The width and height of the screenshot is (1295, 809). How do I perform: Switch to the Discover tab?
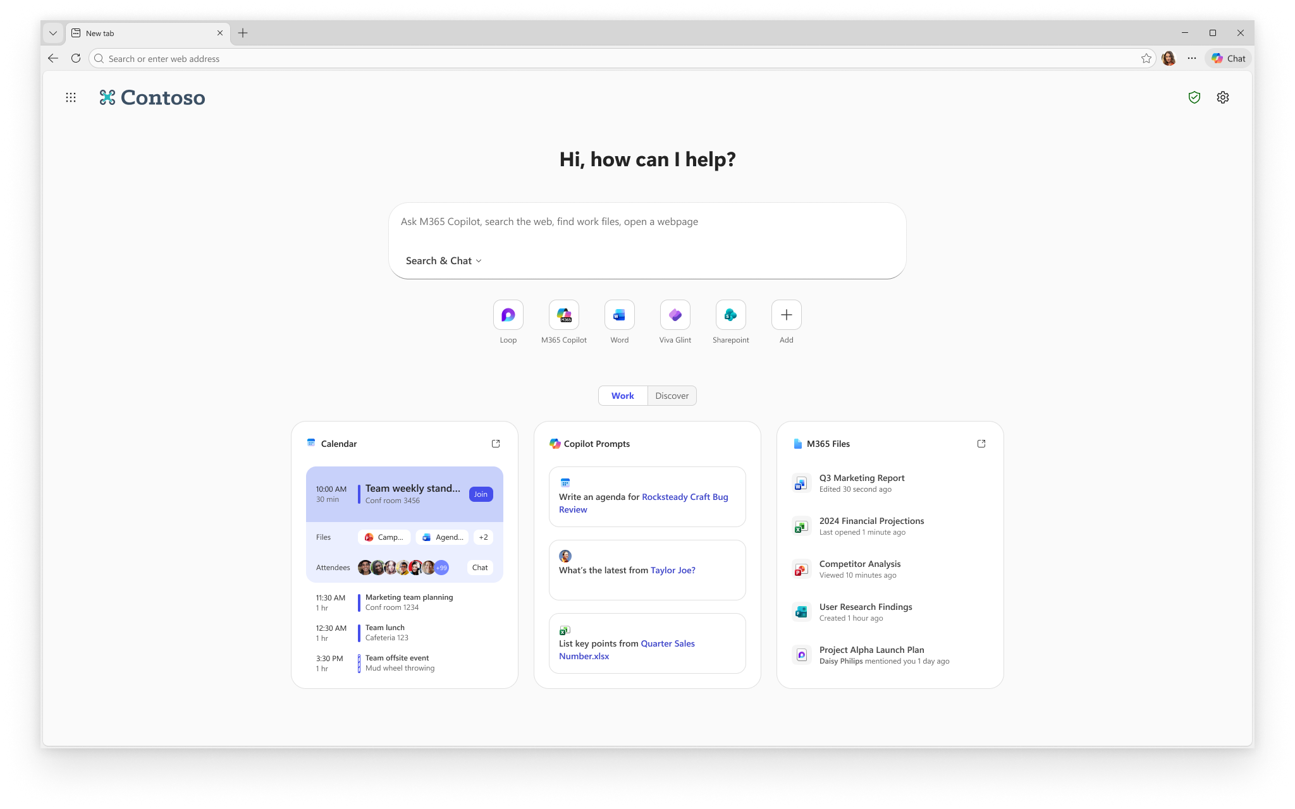pyautogui.click(x=672, y=396)
